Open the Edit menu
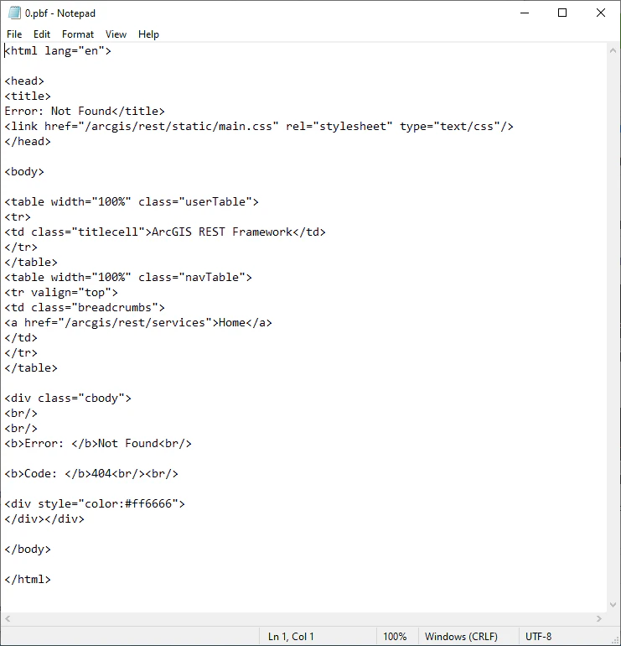The width and height of the screenshot is (621, 646). point(42,34)
